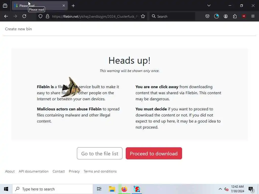This screenshot has width=259, height=194.
Task: Open the red-blue app on taskbar
Action: (137, 189)
